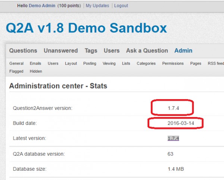The height and width of the screenshot is (180, 224).
Task: Go to Emails admin section
Action: [x=35, y=63]
